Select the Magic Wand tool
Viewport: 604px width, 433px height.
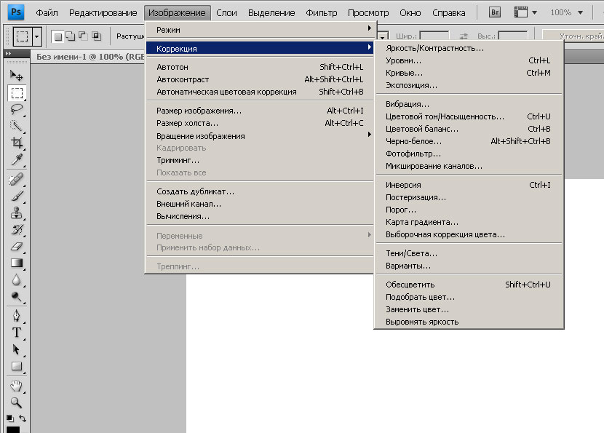point(16,126)
